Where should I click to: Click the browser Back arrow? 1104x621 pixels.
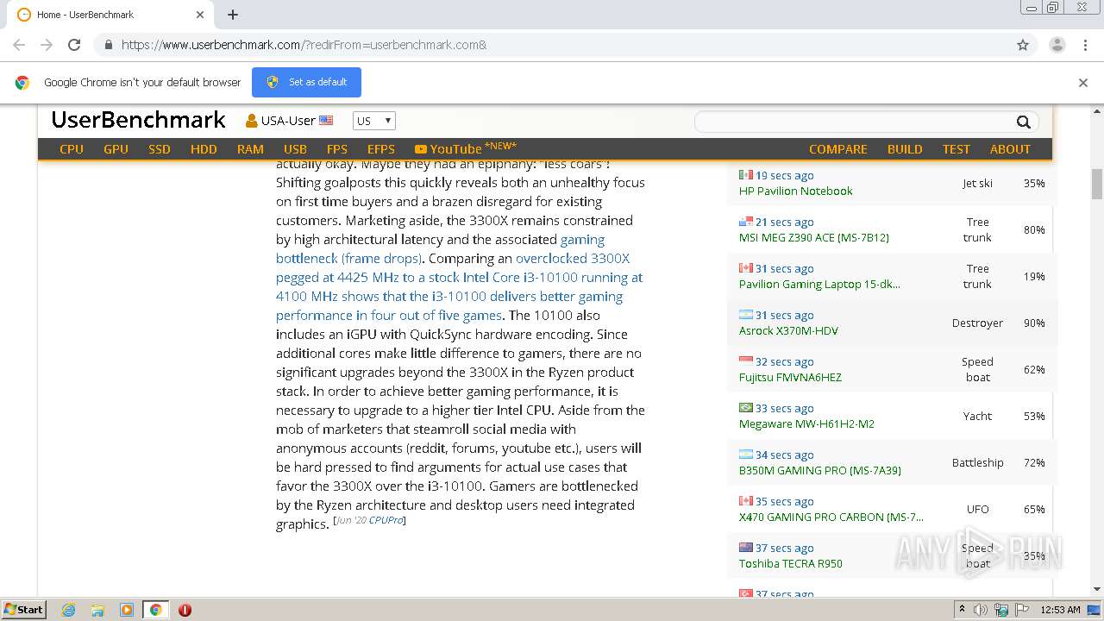point(19,45)
